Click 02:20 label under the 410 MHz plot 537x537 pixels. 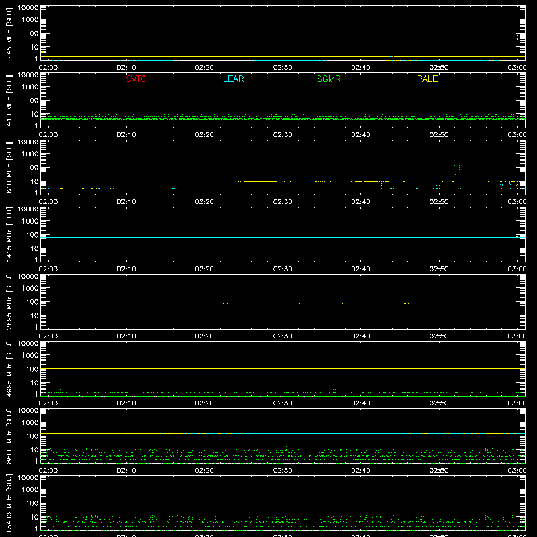click(x=205, y=135)
